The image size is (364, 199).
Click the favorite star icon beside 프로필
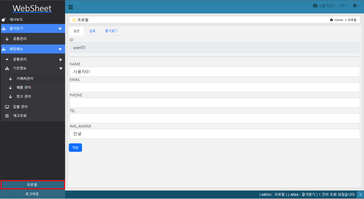coord(74,20)
